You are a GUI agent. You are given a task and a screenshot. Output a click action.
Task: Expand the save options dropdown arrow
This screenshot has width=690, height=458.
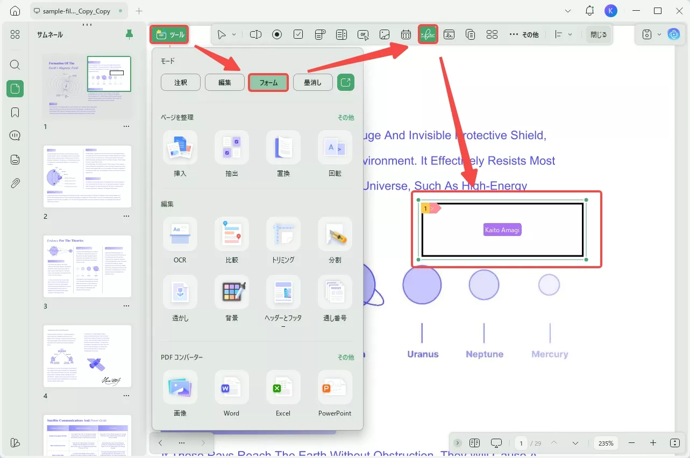(x=659, y=34)
